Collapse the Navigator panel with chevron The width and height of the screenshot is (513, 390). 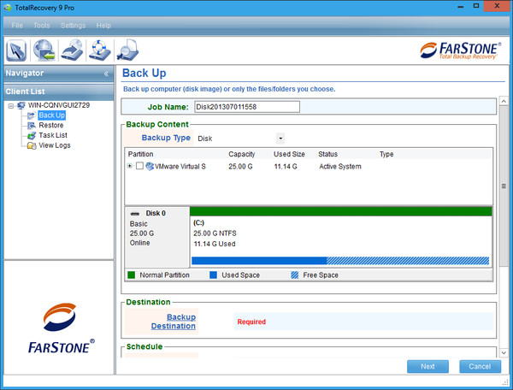(107, 74)
